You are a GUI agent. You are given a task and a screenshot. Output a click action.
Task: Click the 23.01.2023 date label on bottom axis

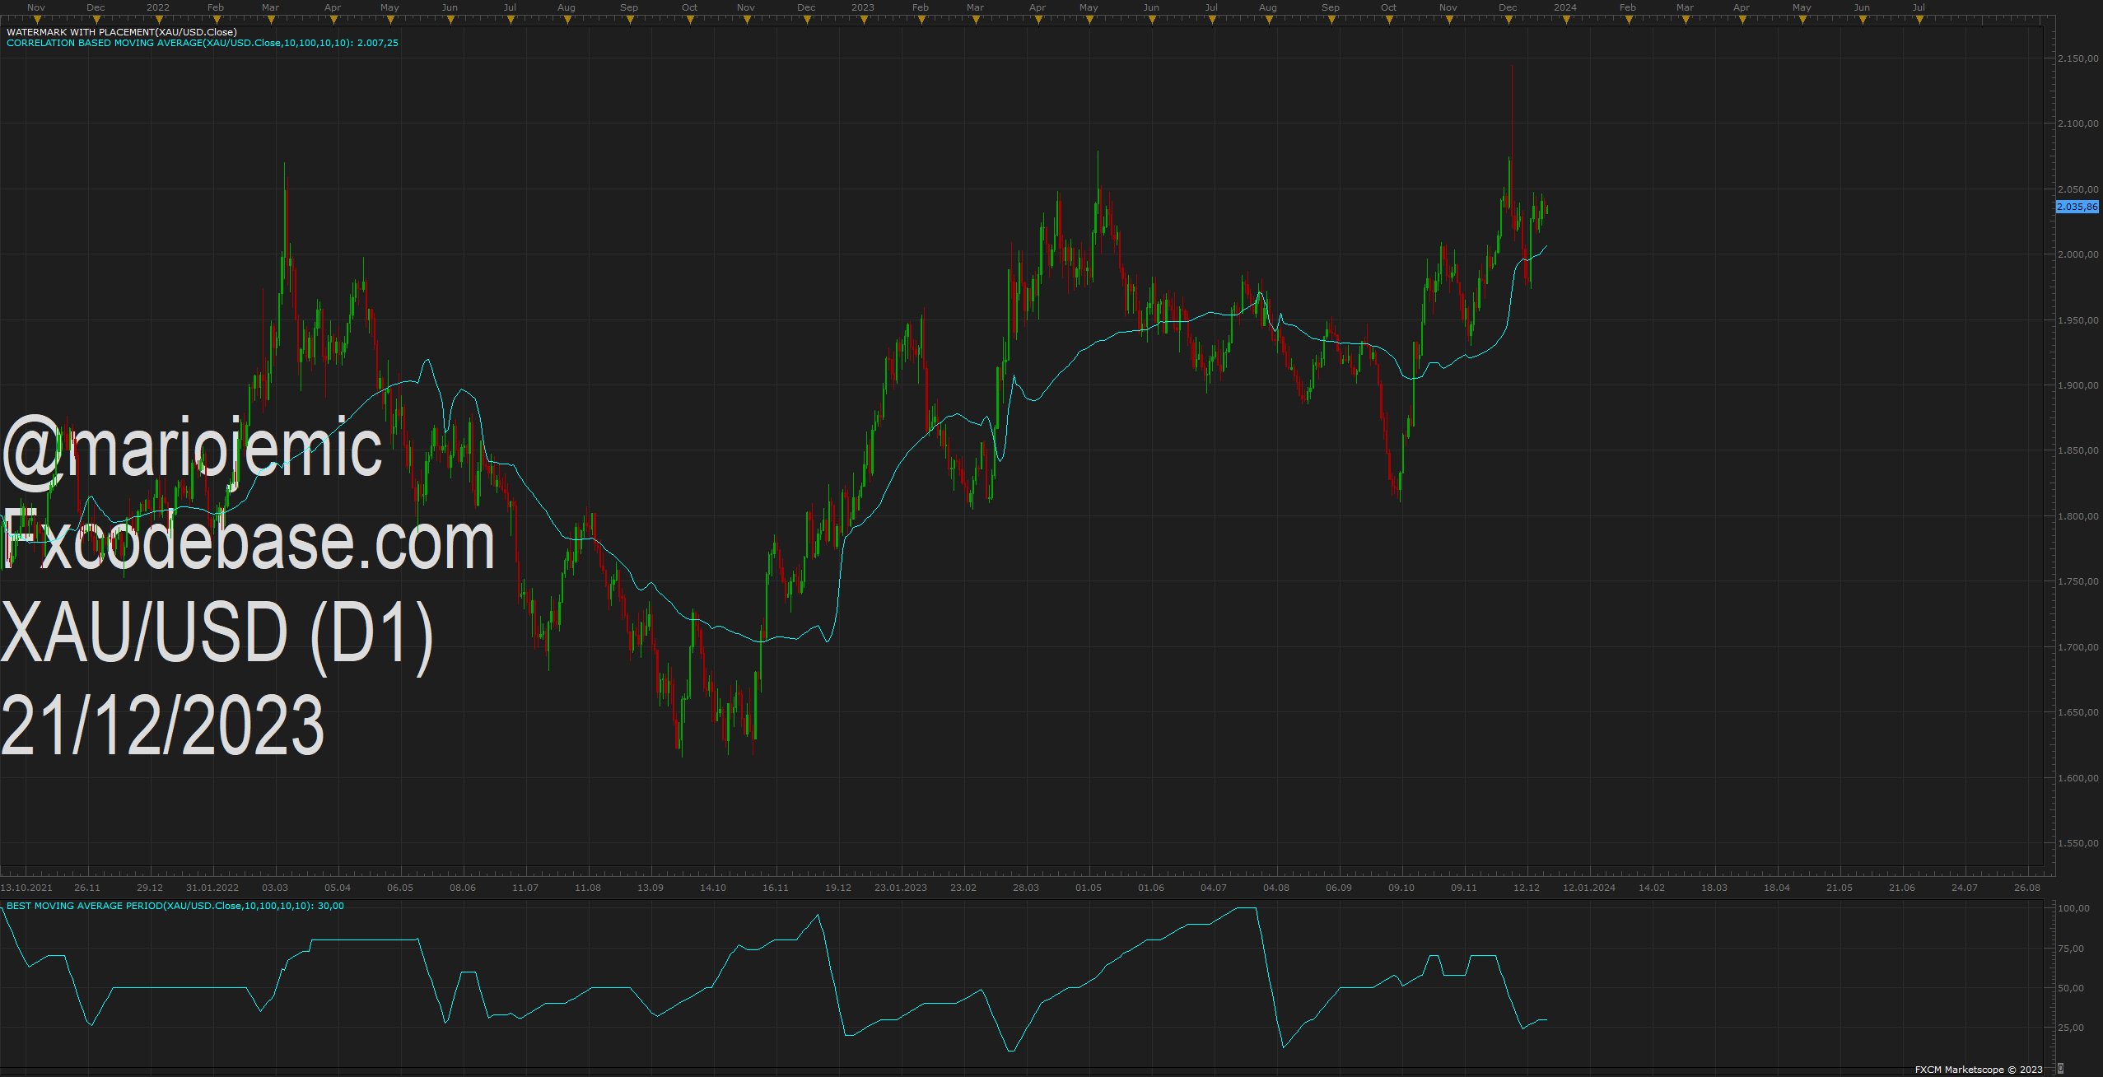(x=901, y=888)
